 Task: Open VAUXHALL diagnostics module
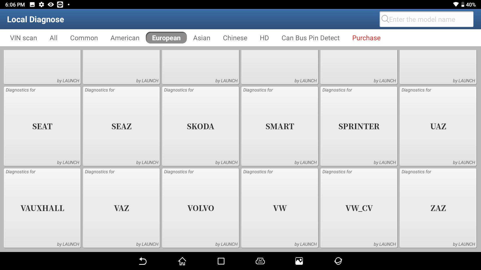(x=42, y=208)
